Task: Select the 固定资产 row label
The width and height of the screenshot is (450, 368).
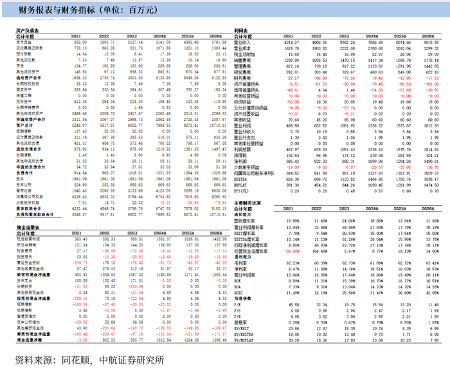Action: pos(24,89)
